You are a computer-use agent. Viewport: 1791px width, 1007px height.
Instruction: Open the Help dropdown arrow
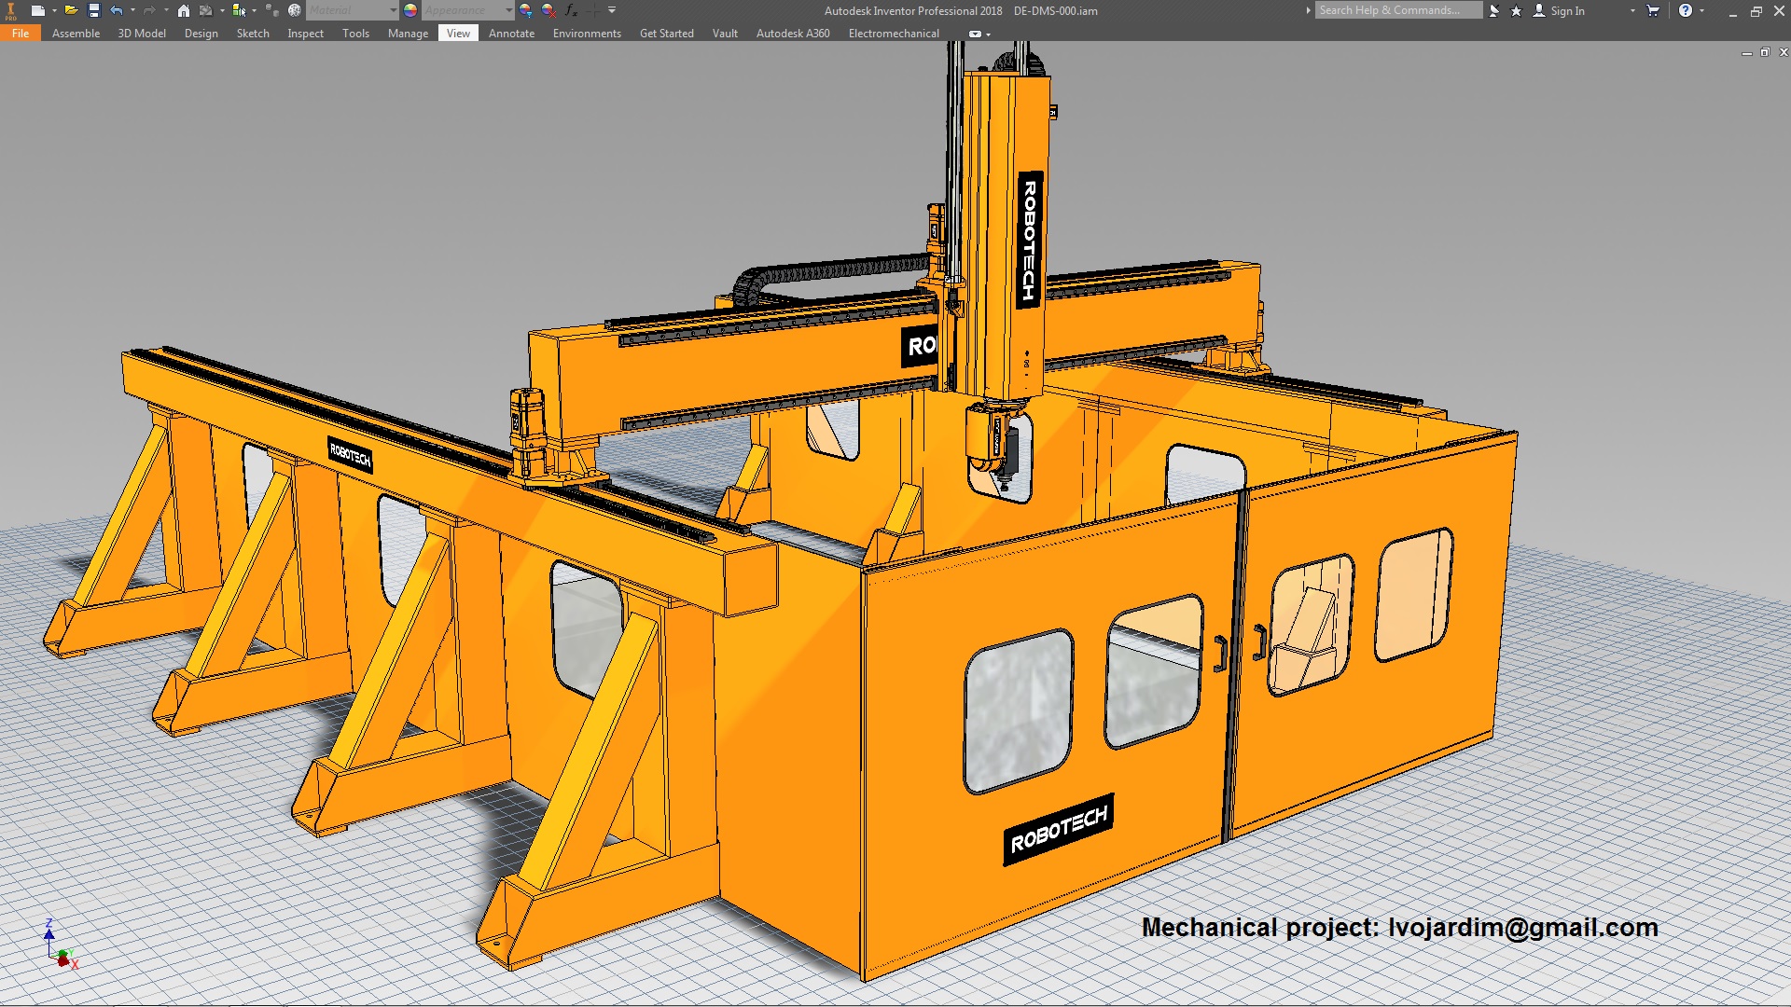click(1702, 10)
